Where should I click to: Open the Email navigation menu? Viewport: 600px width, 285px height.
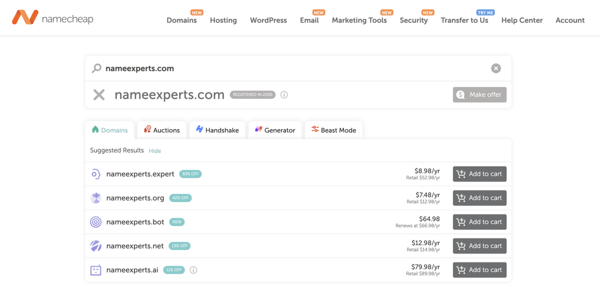pos(309,20)
